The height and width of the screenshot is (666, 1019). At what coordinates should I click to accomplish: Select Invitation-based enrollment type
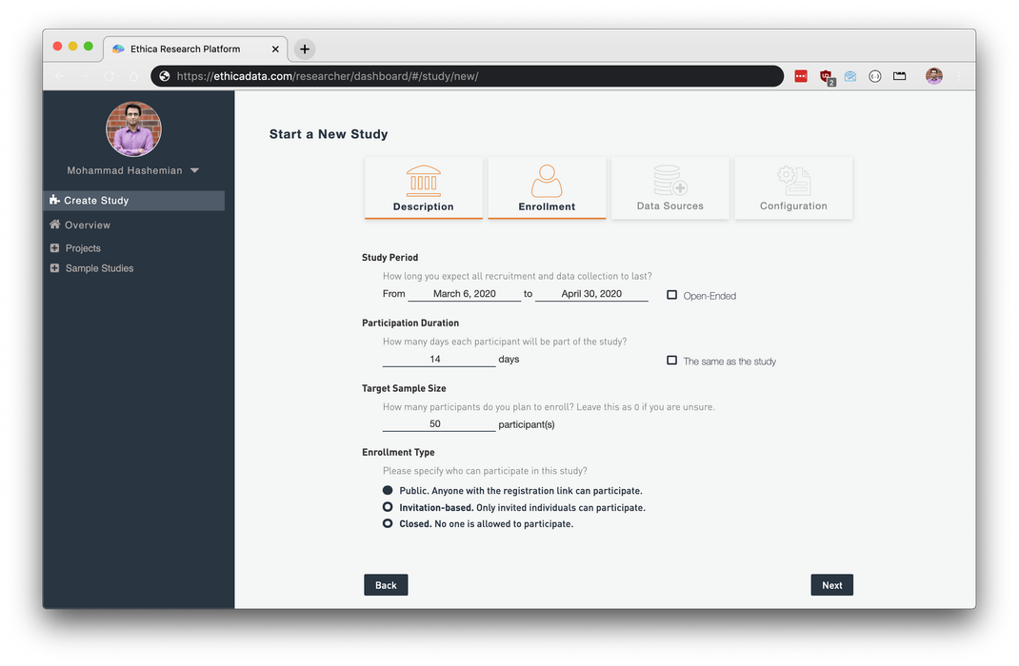point(388,507)
